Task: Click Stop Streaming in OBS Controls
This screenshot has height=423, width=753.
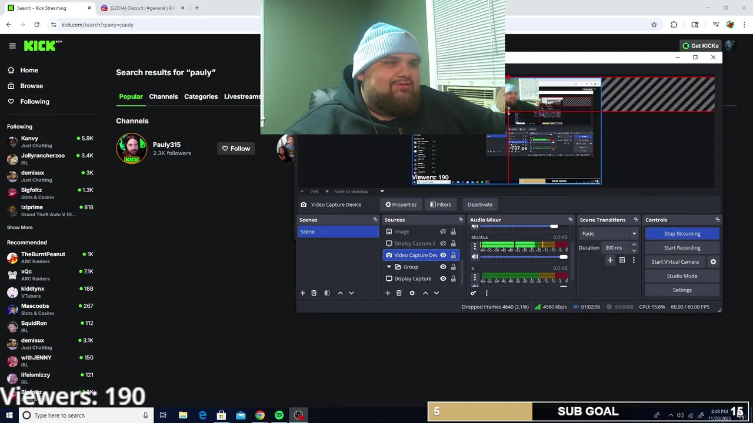Action: pos(682,233)
